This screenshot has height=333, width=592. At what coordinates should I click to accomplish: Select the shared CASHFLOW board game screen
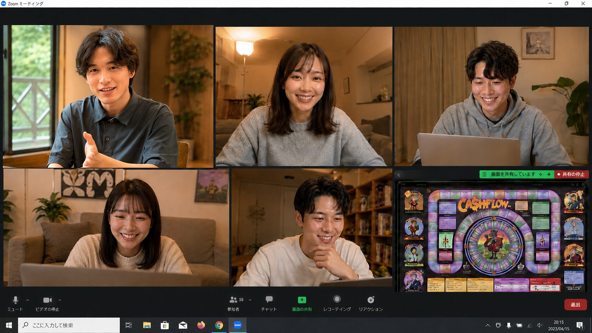[x=492, y=236]
